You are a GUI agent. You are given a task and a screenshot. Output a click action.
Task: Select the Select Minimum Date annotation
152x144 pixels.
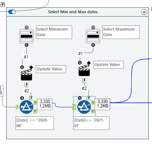54,32
